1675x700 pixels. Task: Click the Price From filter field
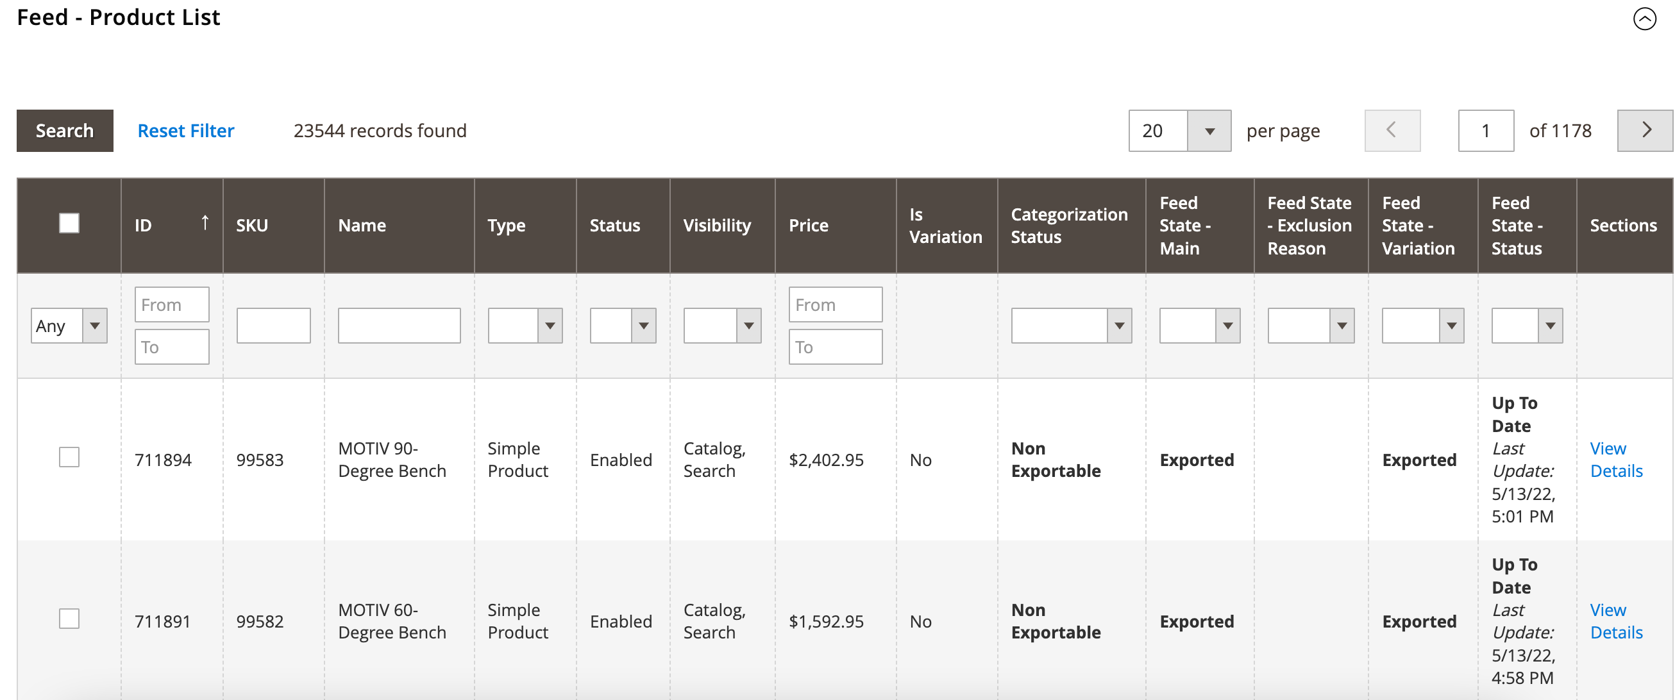836,304
